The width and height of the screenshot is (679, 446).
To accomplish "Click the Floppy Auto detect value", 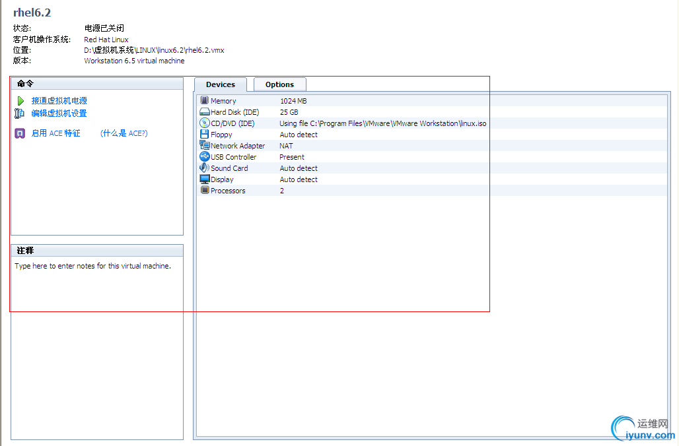I will pyautogui.click(x=299, y=135).
